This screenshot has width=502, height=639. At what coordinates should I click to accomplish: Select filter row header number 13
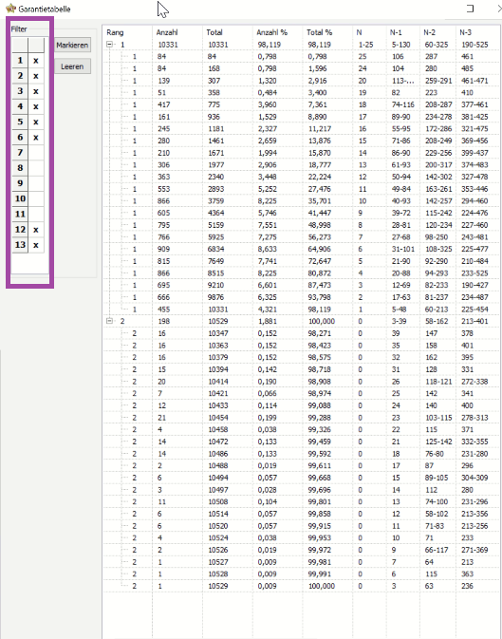point(20,245)
